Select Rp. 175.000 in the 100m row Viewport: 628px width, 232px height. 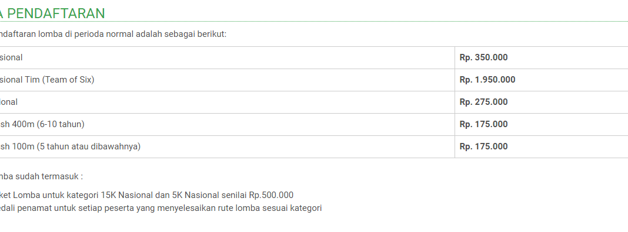point(541,147)
